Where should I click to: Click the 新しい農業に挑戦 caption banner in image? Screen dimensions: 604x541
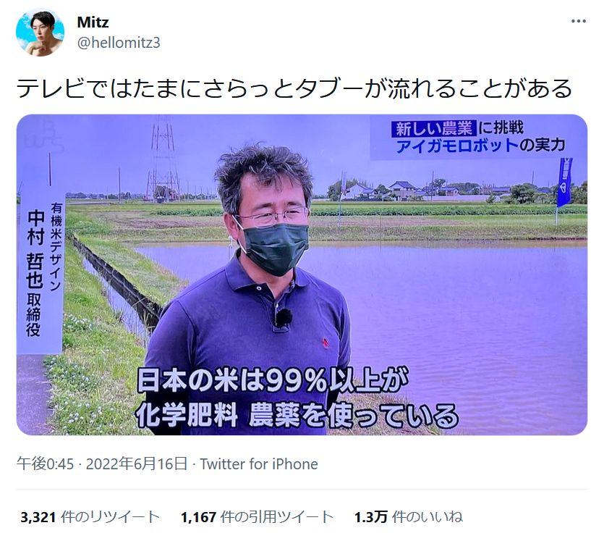coord(458,128)
